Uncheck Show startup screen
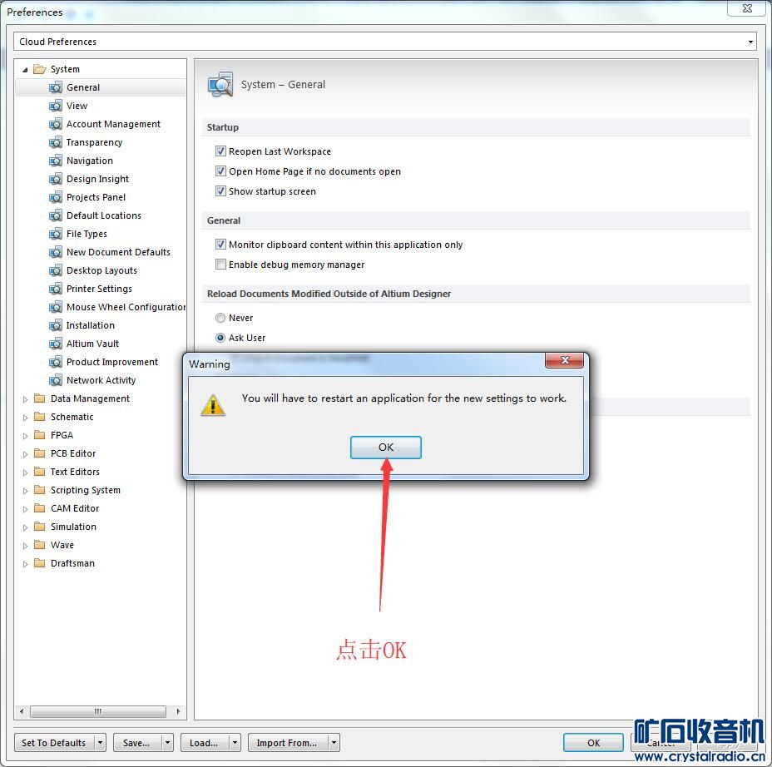The width and height of the screenshot is (772, 767). (220, 191)
